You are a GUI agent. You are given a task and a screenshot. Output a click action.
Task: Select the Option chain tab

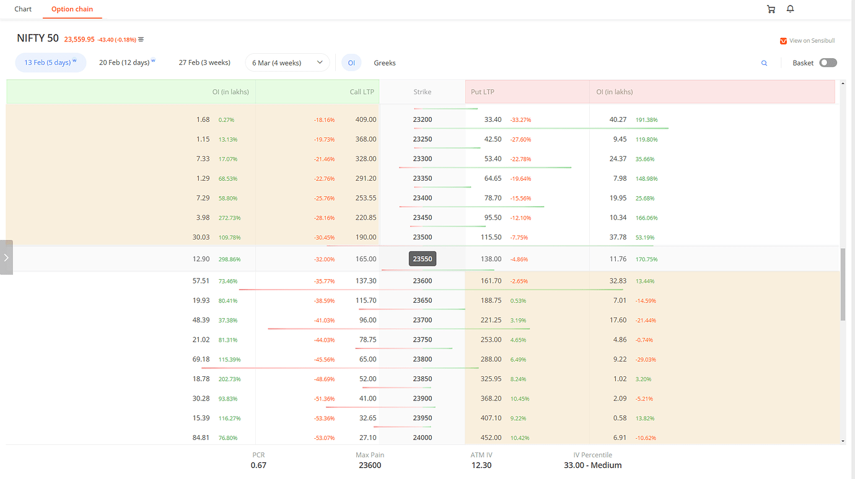pyautogui.click(x=72, y=9)
